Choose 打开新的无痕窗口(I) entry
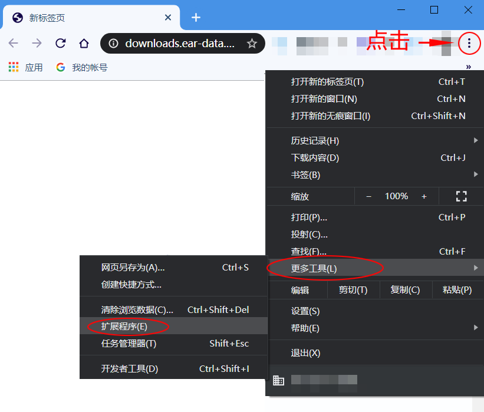This screenshot has width=484, height=412. click(375, 116)
